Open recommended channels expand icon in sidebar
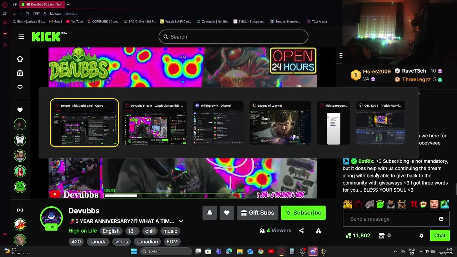This screenshot has width=457, height=257. coord(20,210)
